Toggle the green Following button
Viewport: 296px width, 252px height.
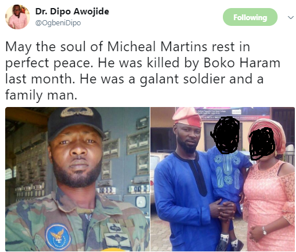250,17
